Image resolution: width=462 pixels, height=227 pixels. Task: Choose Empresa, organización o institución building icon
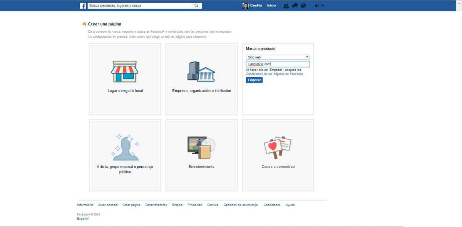[201, 72]
